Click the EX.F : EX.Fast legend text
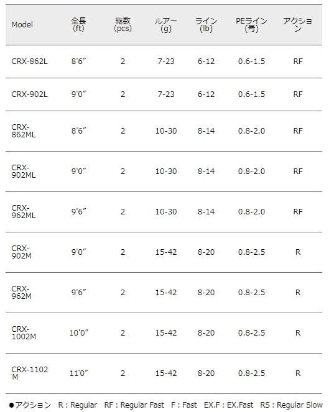This screenshot has width=329, height=412. click(x=228, y=405)
